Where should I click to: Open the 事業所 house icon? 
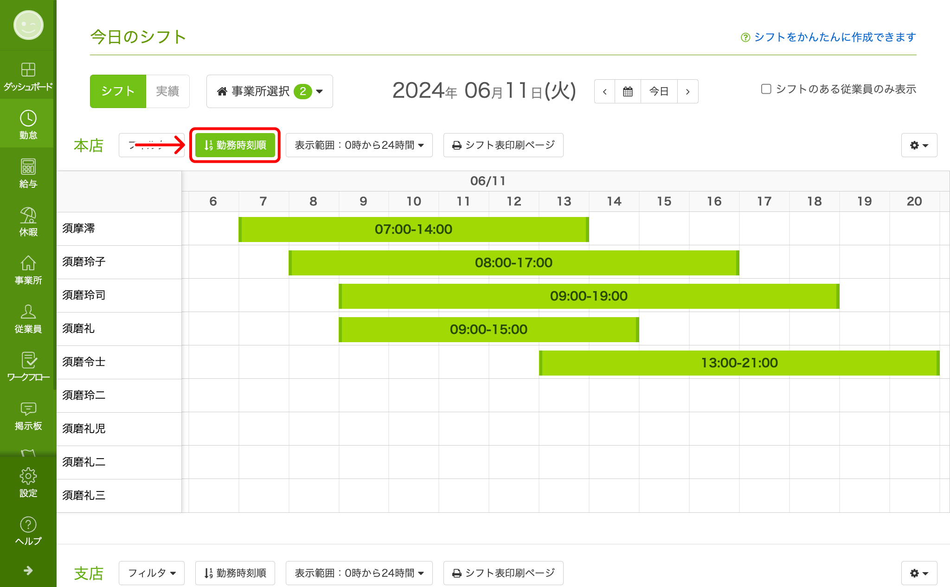(28, 270)
